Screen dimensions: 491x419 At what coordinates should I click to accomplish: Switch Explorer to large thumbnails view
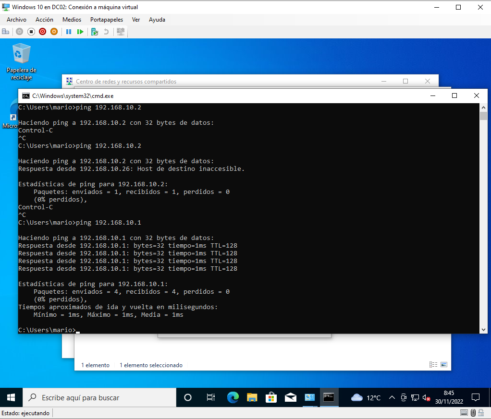click(444, 365)
